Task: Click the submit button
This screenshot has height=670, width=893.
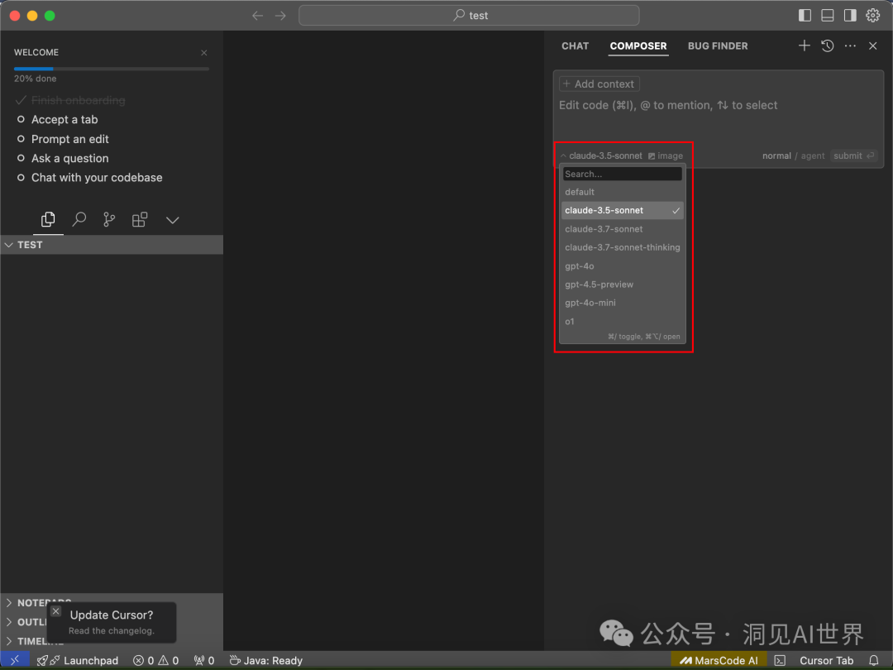Action: pos(853,156)
